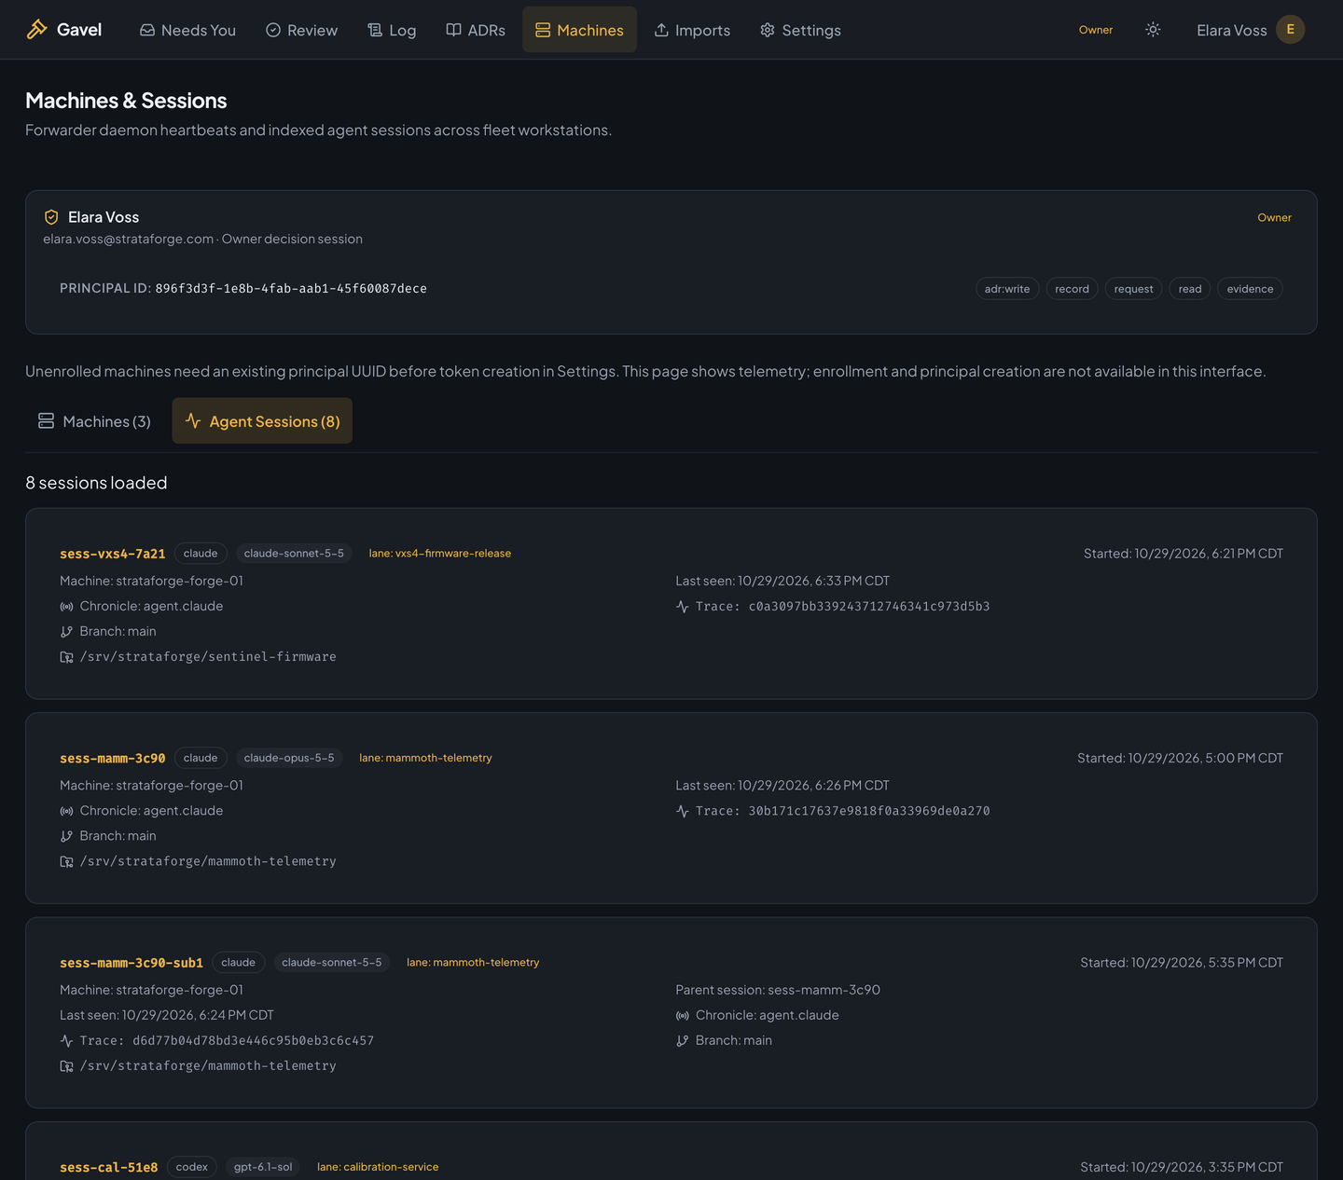This screenshot has width=1343, height=1180.
Task: Click the trace pulse icon in sess-vxs4-7a21
Action: [683, 607]
